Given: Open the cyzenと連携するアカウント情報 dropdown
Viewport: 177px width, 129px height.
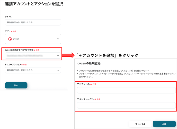Looking at the screenshot, I should coord(33,56).
